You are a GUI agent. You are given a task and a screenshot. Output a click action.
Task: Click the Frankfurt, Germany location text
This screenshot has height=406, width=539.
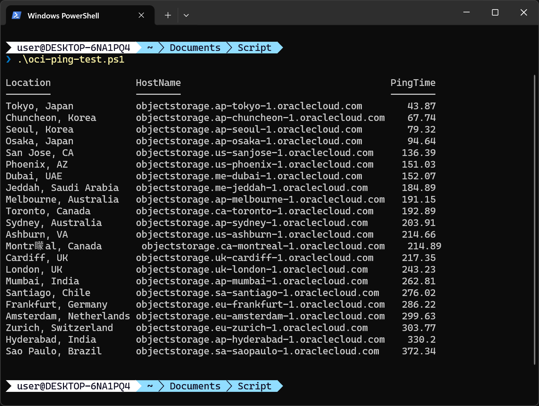(x=57, y=304)
